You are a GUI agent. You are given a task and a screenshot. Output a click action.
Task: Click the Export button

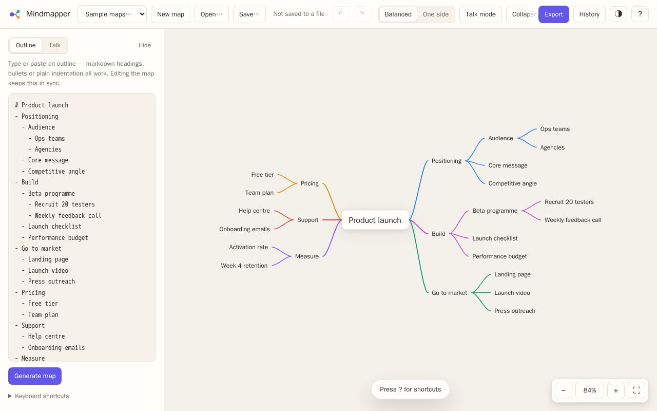(554, 14)
